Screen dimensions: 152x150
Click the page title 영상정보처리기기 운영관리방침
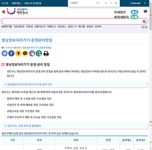point(27,40)
